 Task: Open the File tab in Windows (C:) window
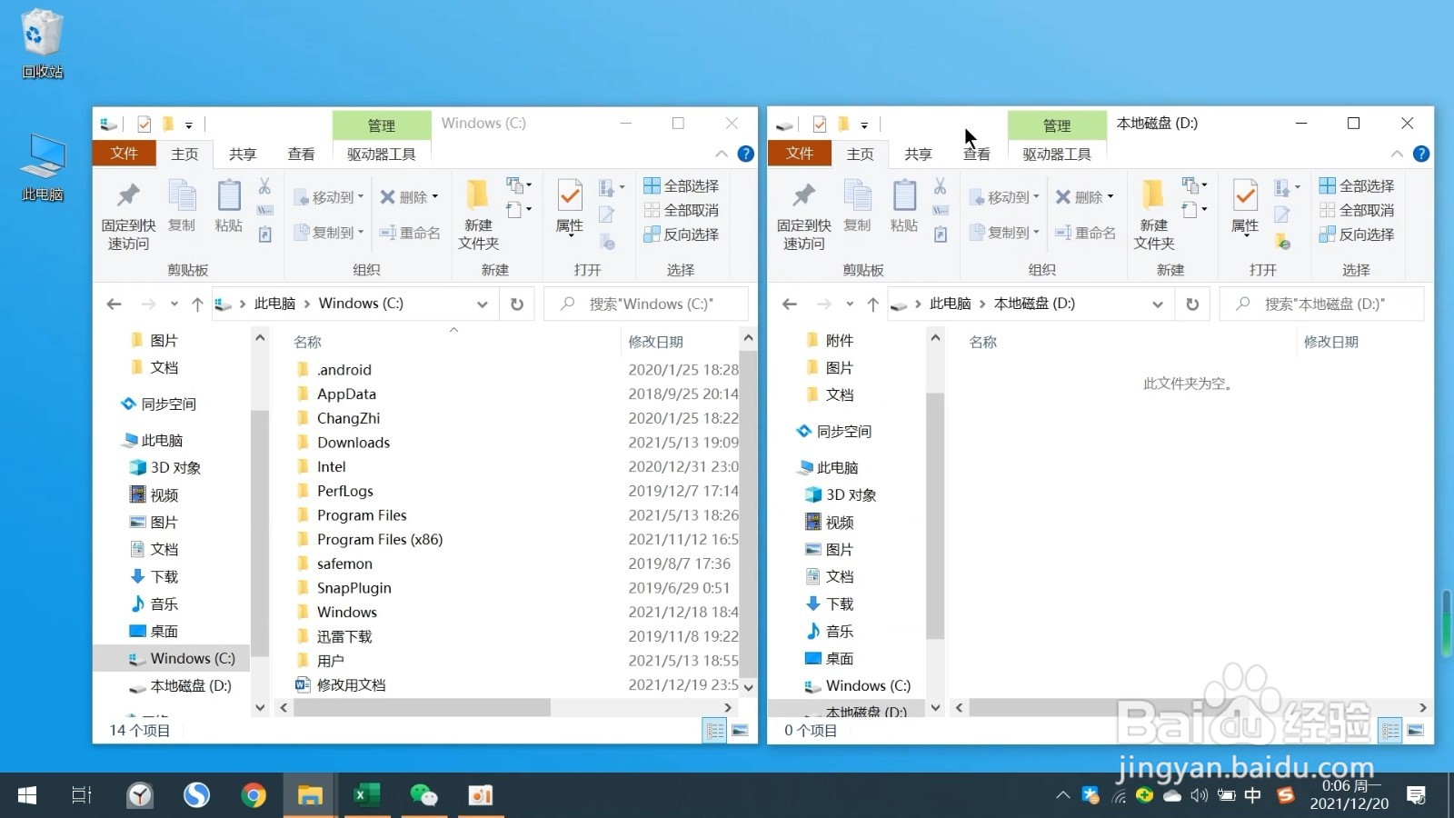[124, 154]
